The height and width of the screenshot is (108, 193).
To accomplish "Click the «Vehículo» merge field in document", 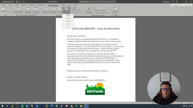I will [x=79, y=46].
